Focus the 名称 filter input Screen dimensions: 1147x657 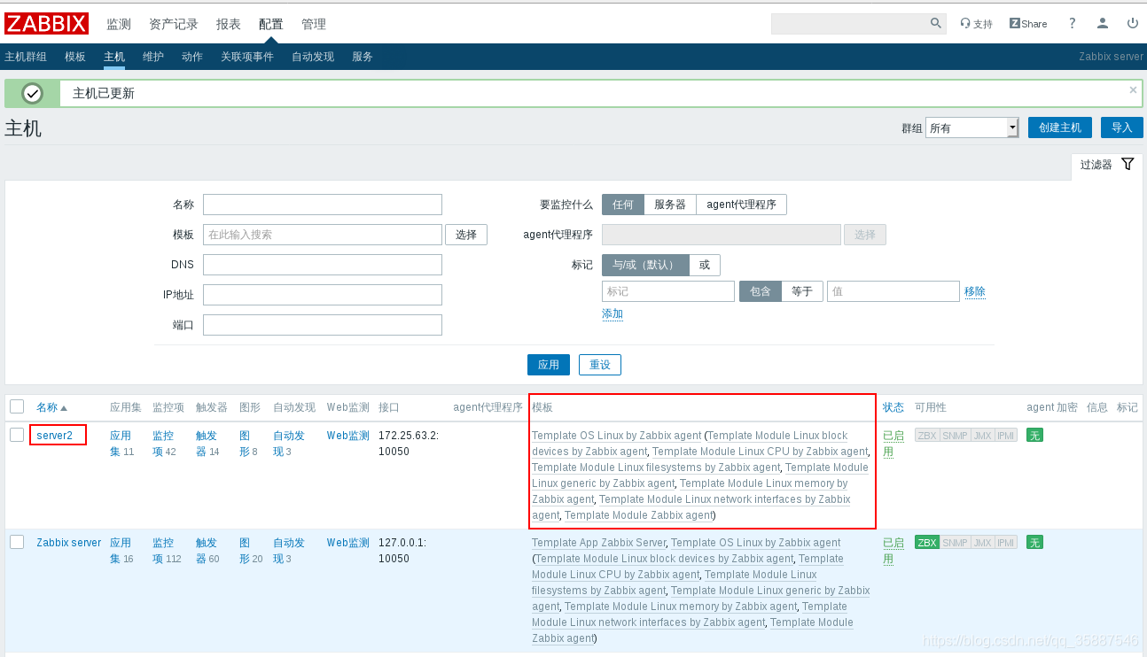pyautogui.click(x=323, y=205)
